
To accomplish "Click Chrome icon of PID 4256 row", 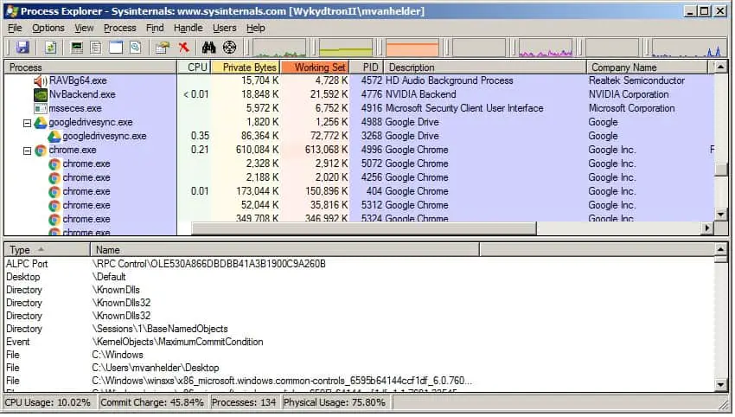I will [54, 177].
